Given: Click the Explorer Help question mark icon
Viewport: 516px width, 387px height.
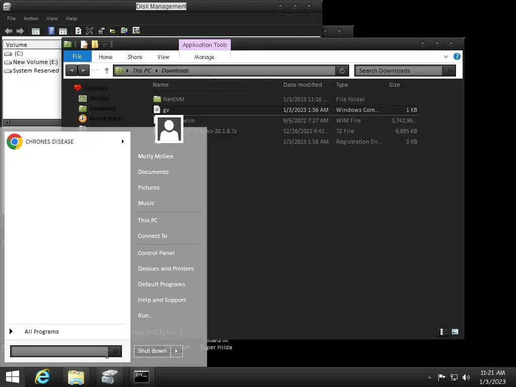Looking at the screenshot, I should 457,56.
